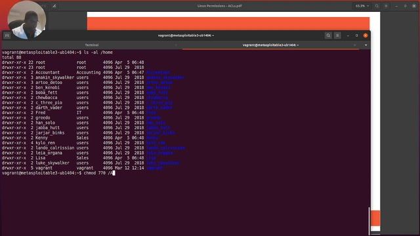Click the webcam presenter thumbnail
The width and height of the screenshot is (420, 236).
[26, 20]
